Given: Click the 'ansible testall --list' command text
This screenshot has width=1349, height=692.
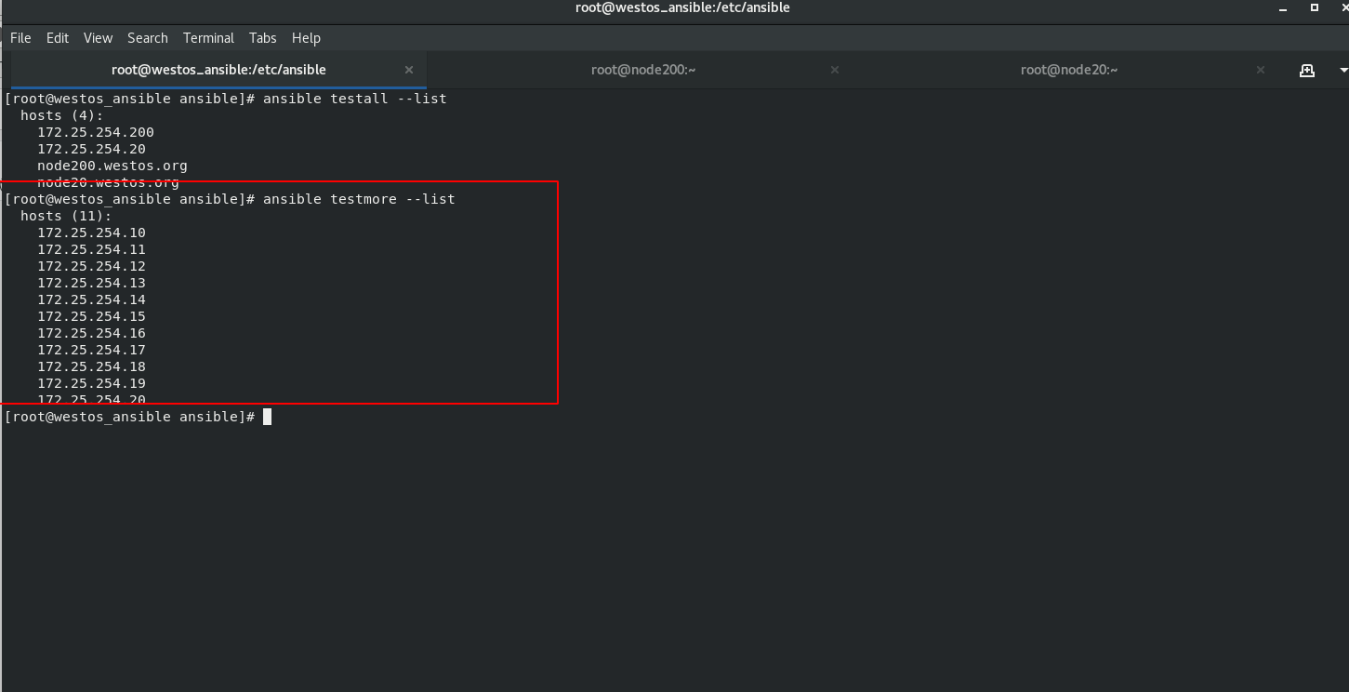Looking at the screenshot, I should 355,99.
